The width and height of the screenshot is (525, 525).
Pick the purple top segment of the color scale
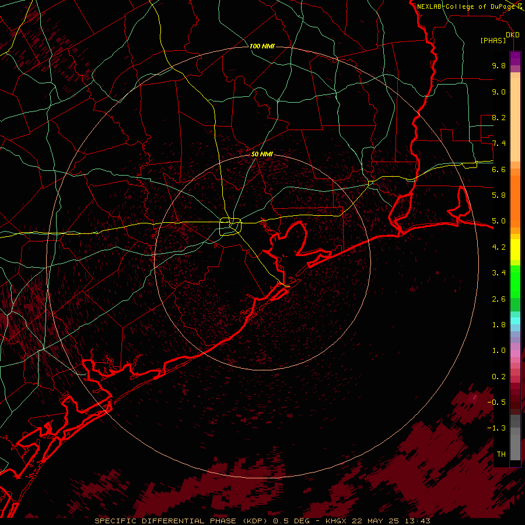[x=515, y=58]
